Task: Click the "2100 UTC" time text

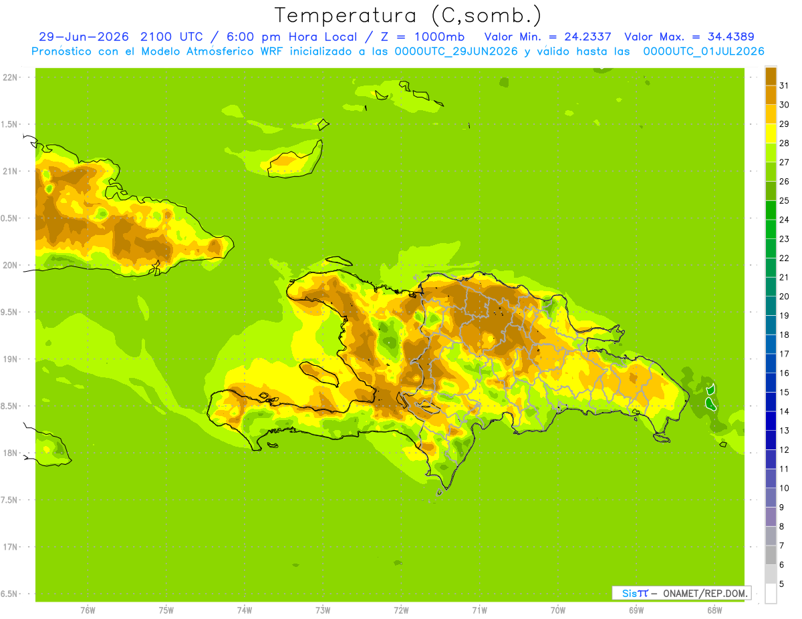Action: point(170,37)
